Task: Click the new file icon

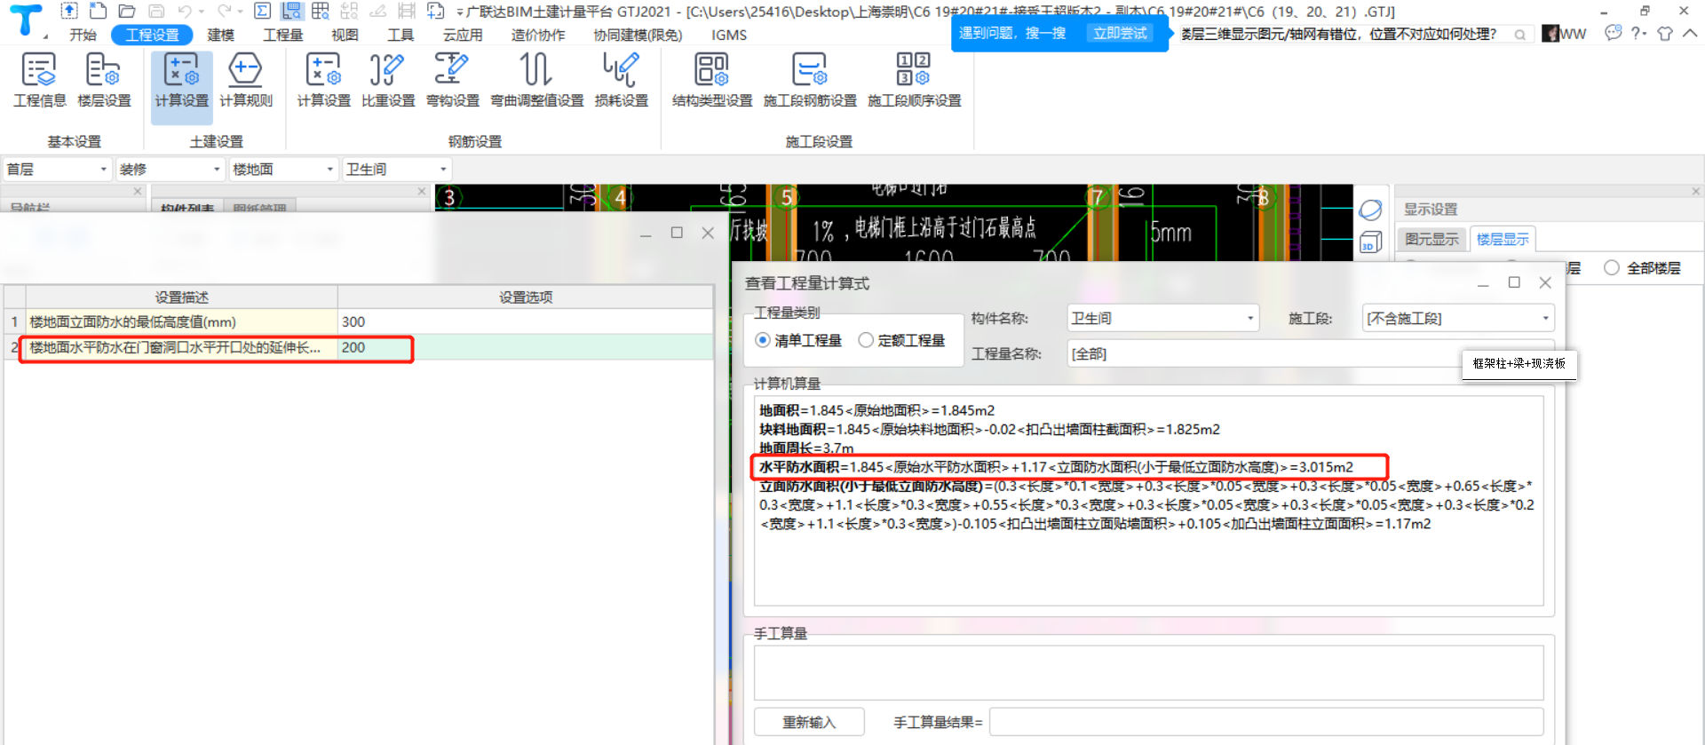Action: click(x=99, y=11)
